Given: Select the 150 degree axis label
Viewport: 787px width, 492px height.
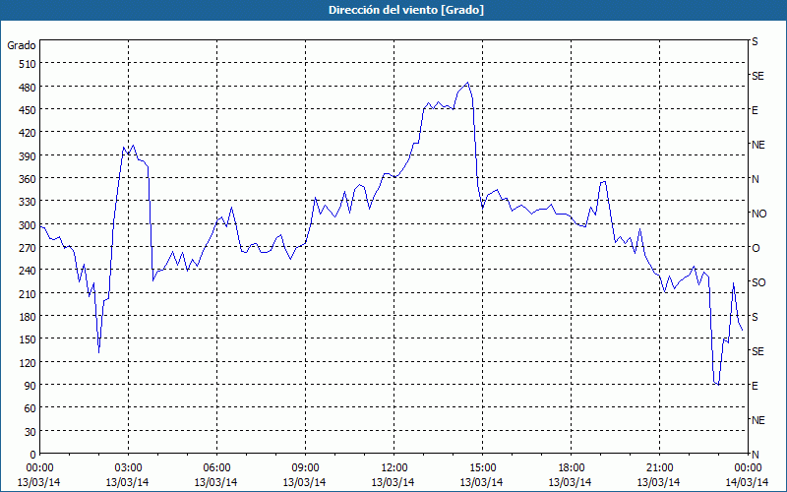Looking at the screenshot, I should [28, 339].
